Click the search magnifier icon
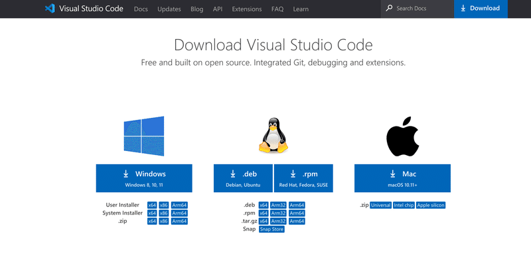 click(390, 8)
